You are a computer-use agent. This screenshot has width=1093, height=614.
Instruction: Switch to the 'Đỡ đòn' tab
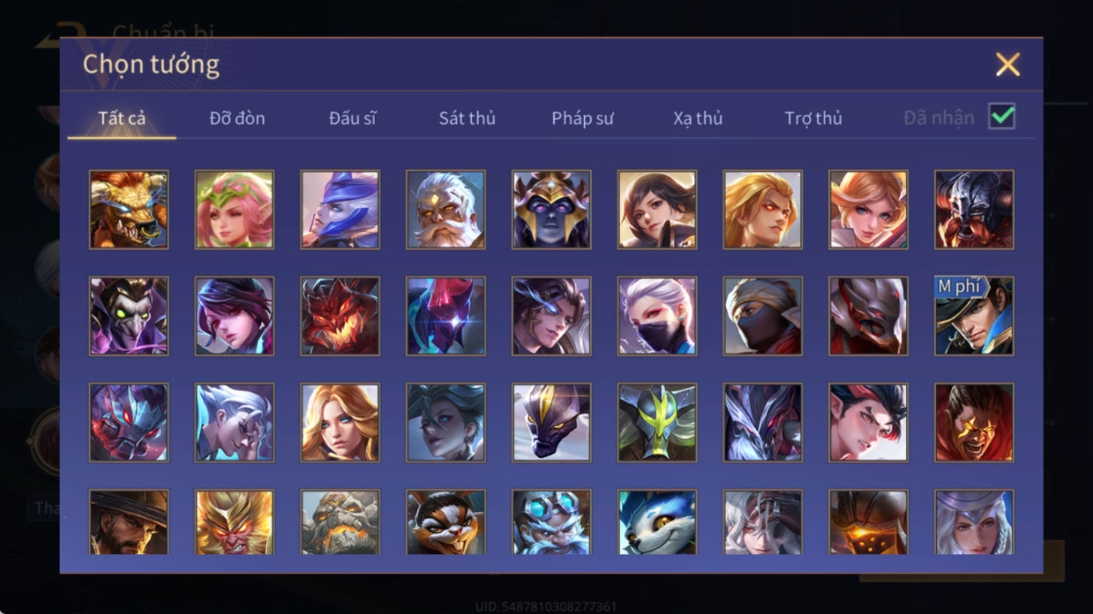(x=237, y=118)
